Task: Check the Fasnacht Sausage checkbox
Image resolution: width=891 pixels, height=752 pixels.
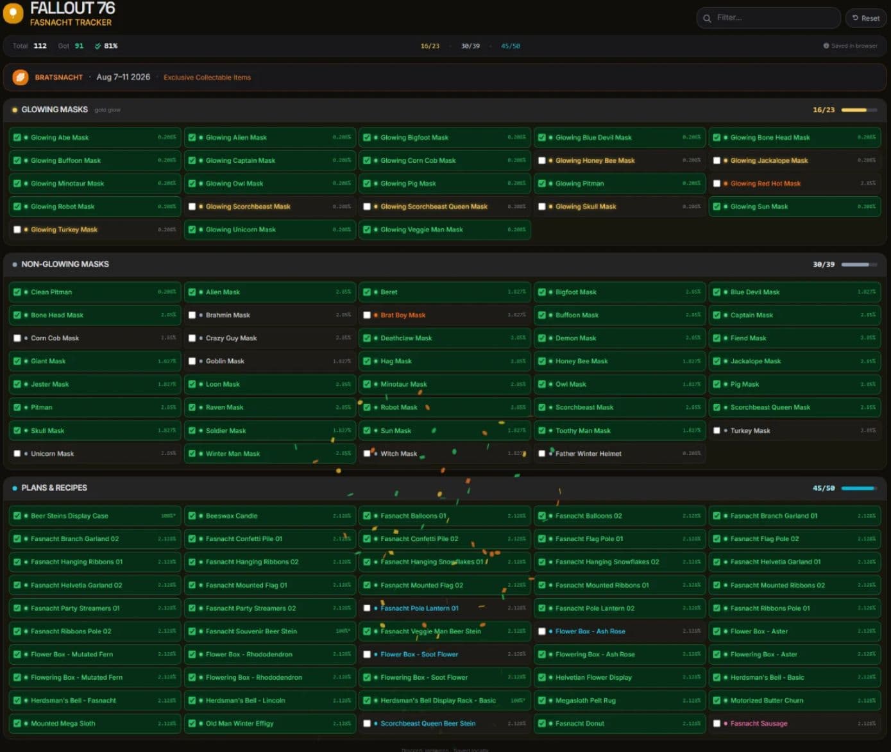Action: point(717,724)
